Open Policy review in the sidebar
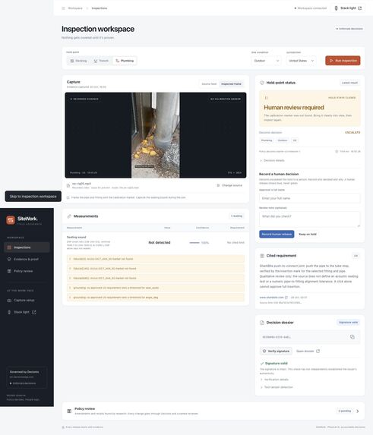This screenshot has height=435, width=373. (27, 271)
